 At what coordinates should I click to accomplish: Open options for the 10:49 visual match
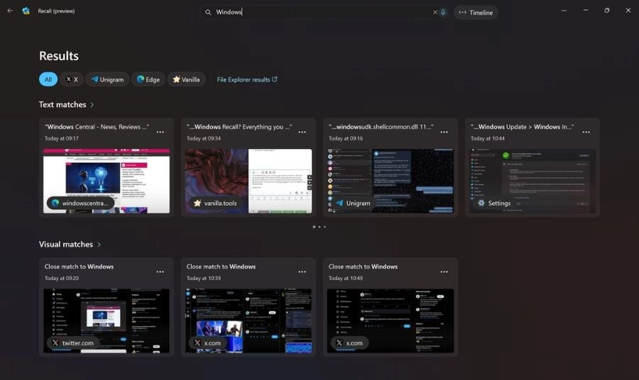click(444, 272)
